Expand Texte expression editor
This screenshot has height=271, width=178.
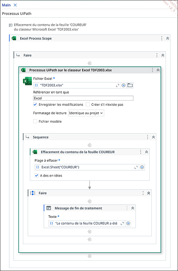122,223
